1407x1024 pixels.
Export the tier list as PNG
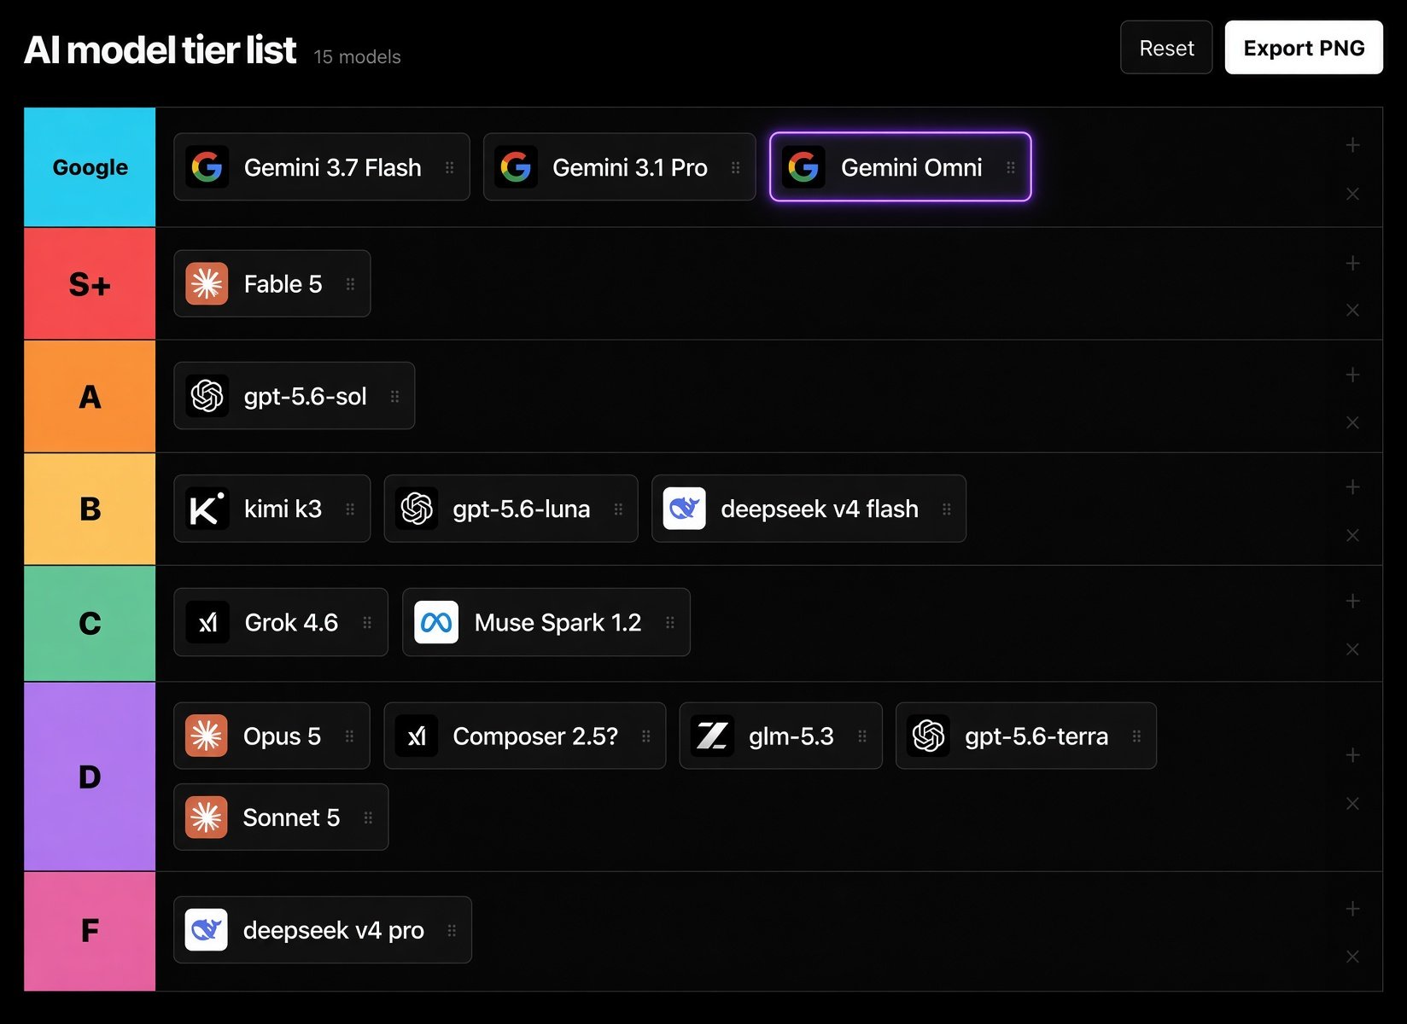[x=1304, y=48]
